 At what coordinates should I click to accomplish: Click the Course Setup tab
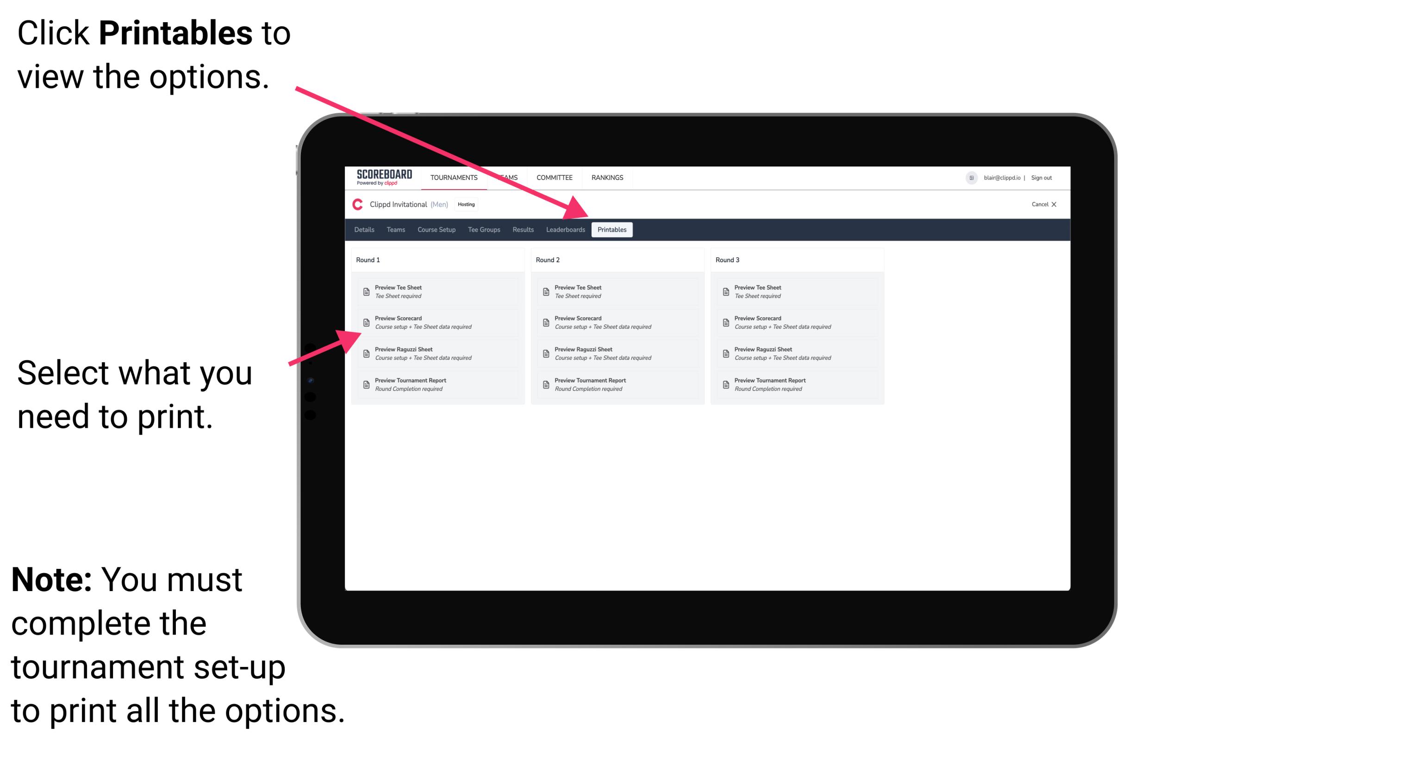[x=435, y=229]
